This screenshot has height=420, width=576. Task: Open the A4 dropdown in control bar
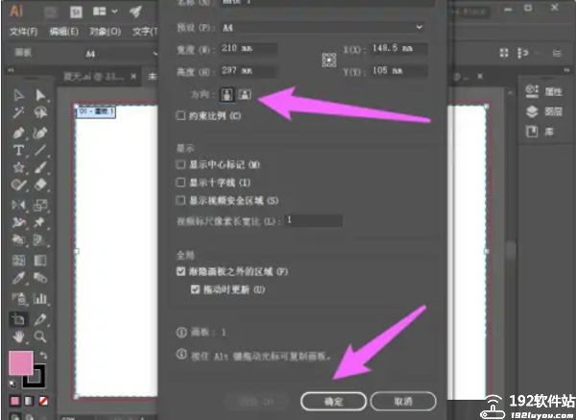tap(121, 54)
